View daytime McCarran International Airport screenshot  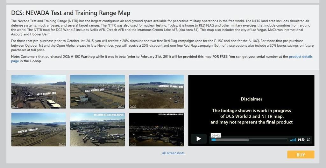pyautogui.click(x=97, y=130)
